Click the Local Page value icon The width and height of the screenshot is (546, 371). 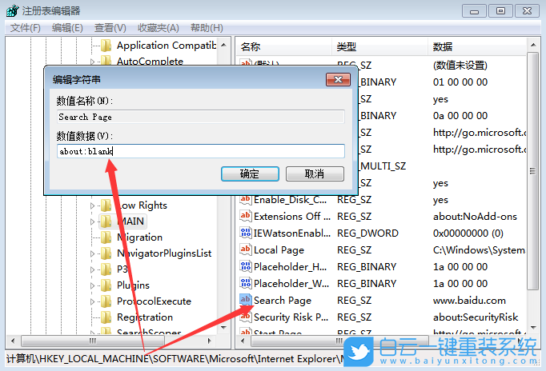(247, 250)
